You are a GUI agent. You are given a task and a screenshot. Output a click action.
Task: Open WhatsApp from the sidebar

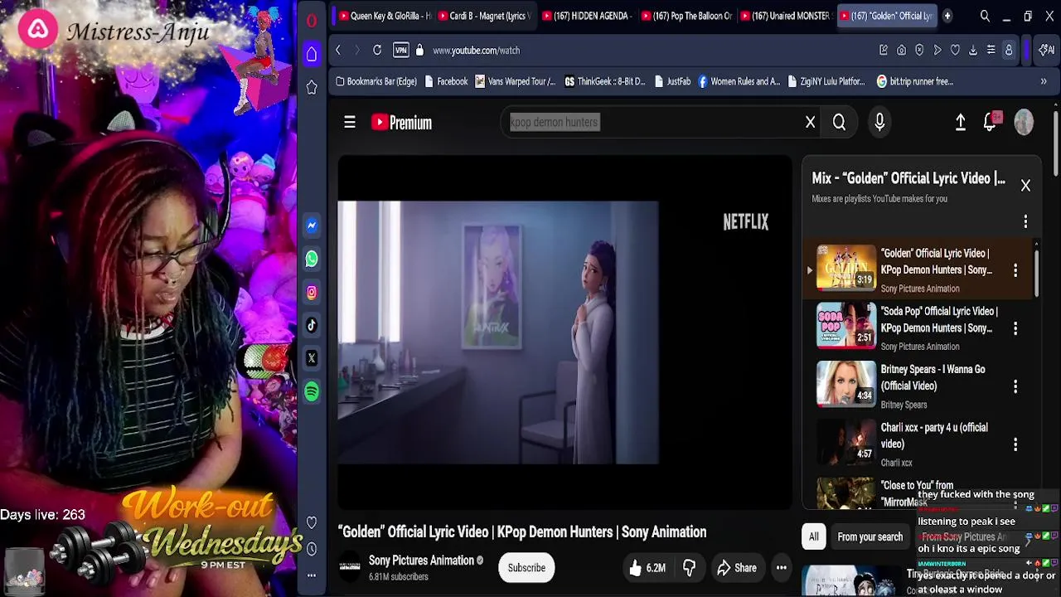(312, 259)
